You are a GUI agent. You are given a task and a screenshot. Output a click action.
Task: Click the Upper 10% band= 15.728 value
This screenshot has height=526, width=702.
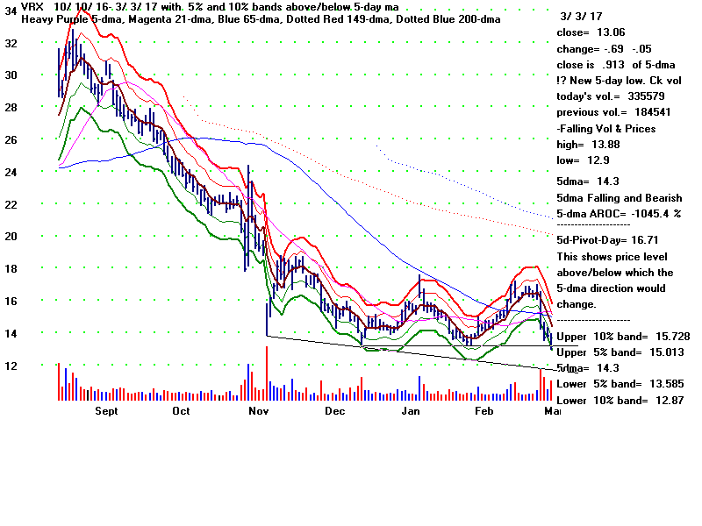tap(614, 338)
